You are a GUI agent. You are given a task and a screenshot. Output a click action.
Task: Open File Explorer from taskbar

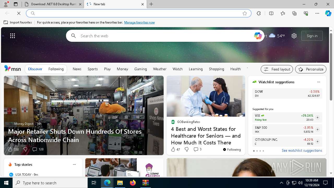click(x=120, y=183)
